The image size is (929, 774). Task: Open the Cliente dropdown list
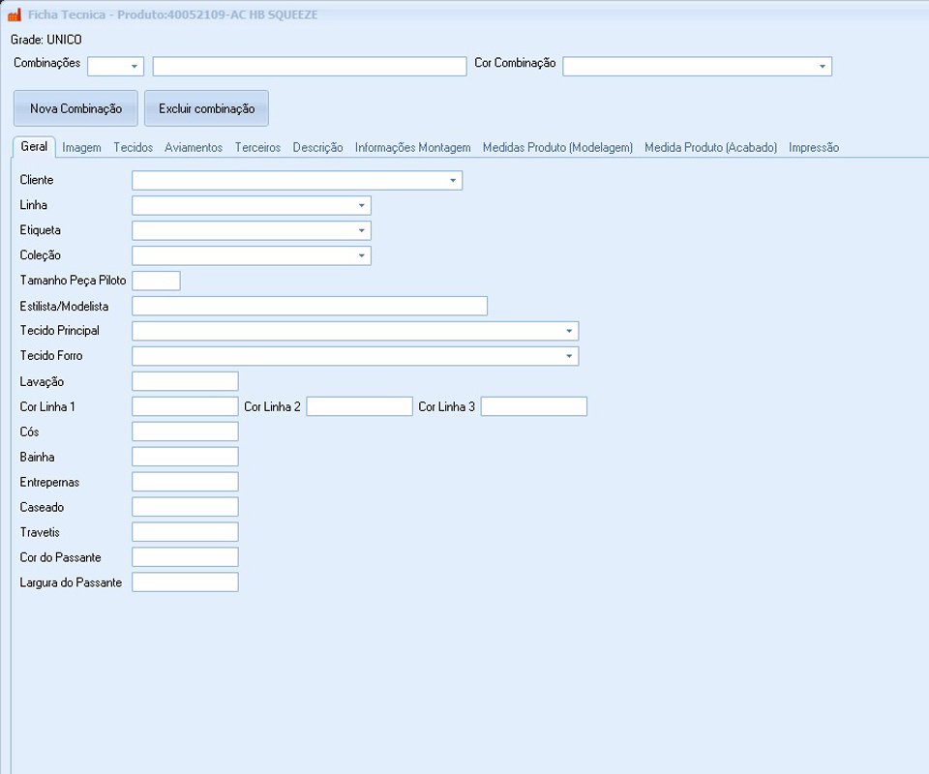pyautogui.click(x=452, y=181)
